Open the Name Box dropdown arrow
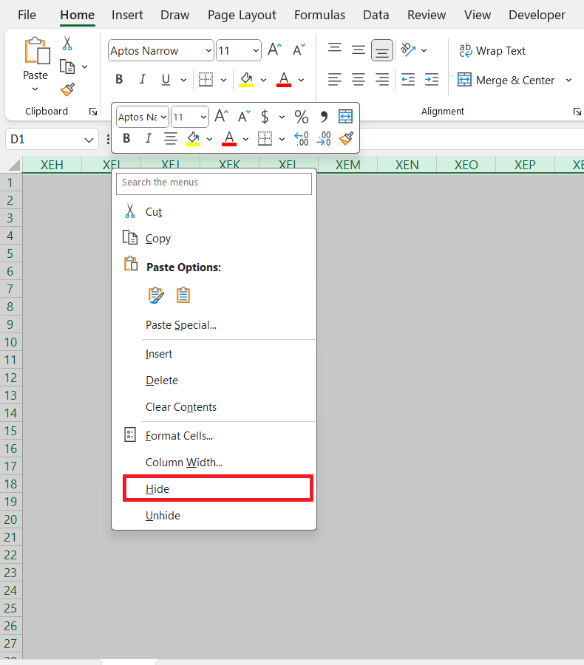The height and width of the screenshot is (665, 584). (89, 140)
